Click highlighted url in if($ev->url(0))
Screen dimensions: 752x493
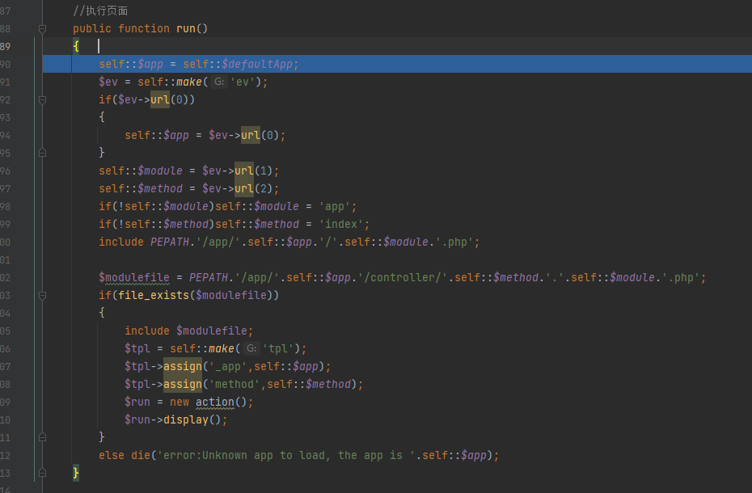point(160,99)
